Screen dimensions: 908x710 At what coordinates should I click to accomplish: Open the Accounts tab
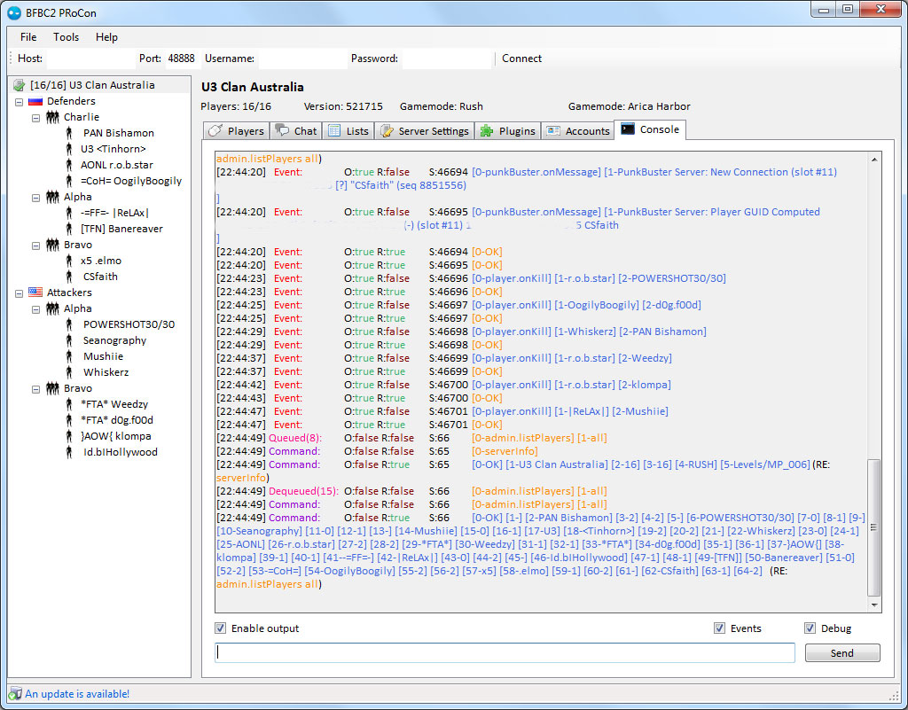click(578, 131)
